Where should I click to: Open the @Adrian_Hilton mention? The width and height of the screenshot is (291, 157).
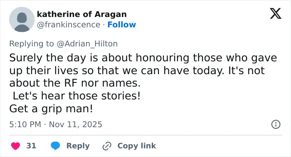[x=87, y=44]
